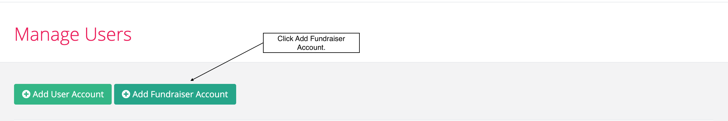Select the white circled plus beside 'Add Fundraiser'
Screen dimensions: 728x121
pyautogui.click(x=126, y=94)
